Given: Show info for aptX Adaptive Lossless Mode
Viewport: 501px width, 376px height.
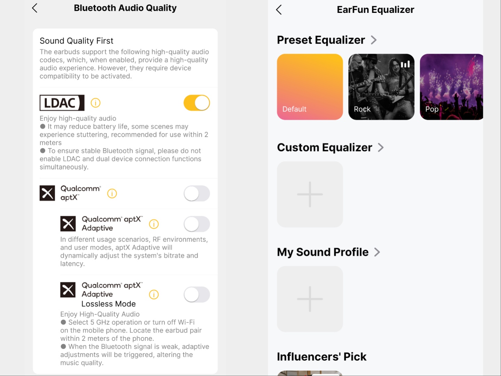Looking at the screenshot, I should [154, 295].
